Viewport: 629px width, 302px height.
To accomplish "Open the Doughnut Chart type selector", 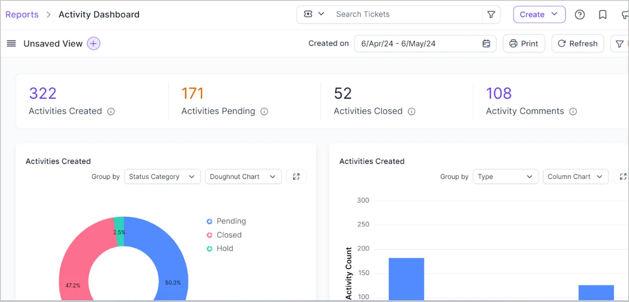I will 243,176.
